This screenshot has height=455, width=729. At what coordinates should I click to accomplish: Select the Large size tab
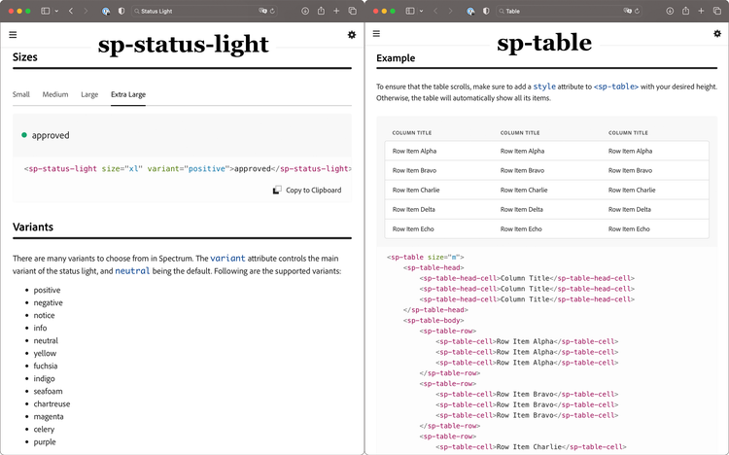tap(89, 94)
